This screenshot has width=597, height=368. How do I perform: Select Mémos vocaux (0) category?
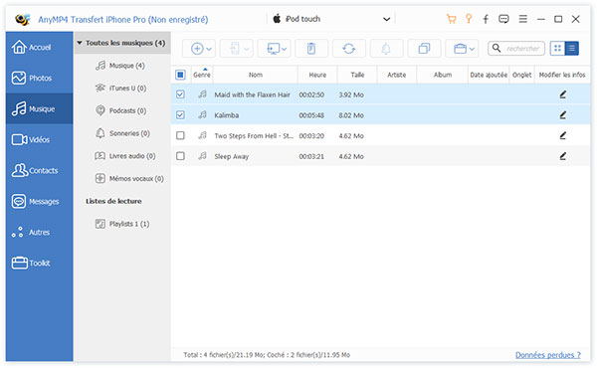[x=129, y=178]
